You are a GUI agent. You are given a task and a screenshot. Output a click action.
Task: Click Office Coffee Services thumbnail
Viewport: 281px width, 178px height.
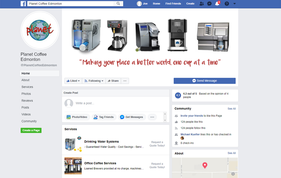click(x=73, y=166)
